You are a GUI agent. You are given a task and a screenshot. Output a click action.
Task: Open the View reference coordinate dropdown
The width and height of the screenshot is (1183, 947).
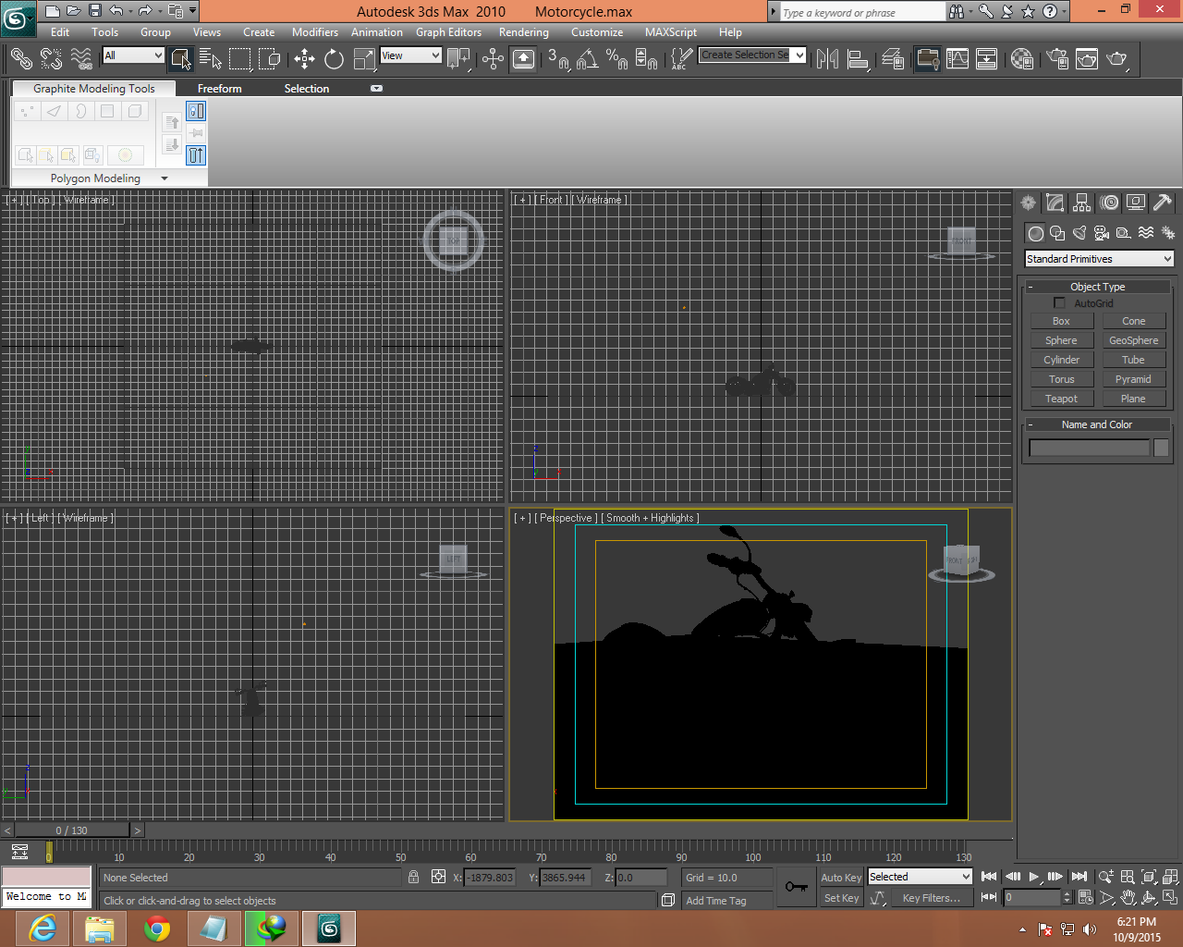pyautogui.click(x=411, y=55)
